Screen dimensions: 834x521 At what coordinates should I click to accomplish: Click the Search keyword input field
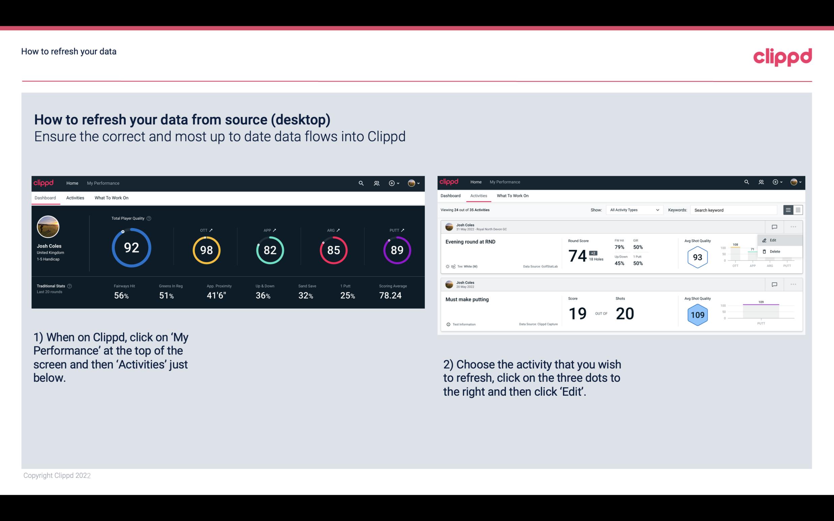click(x=734, y=210)
